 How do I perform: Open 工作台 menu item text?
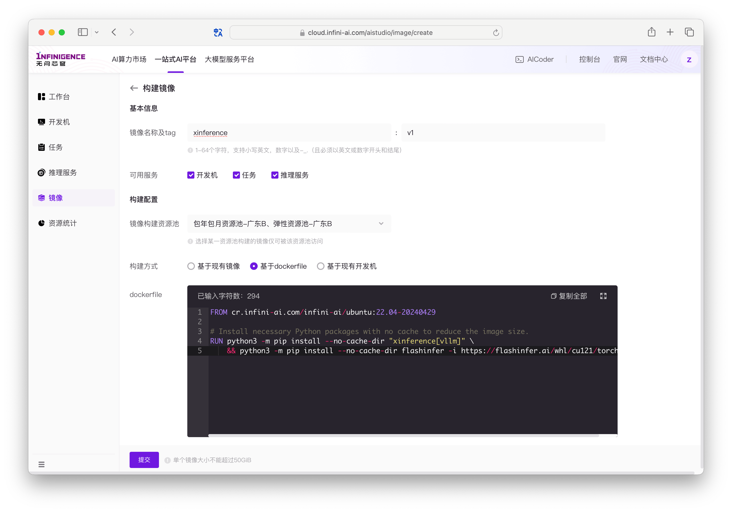click(x=59, y=97)
